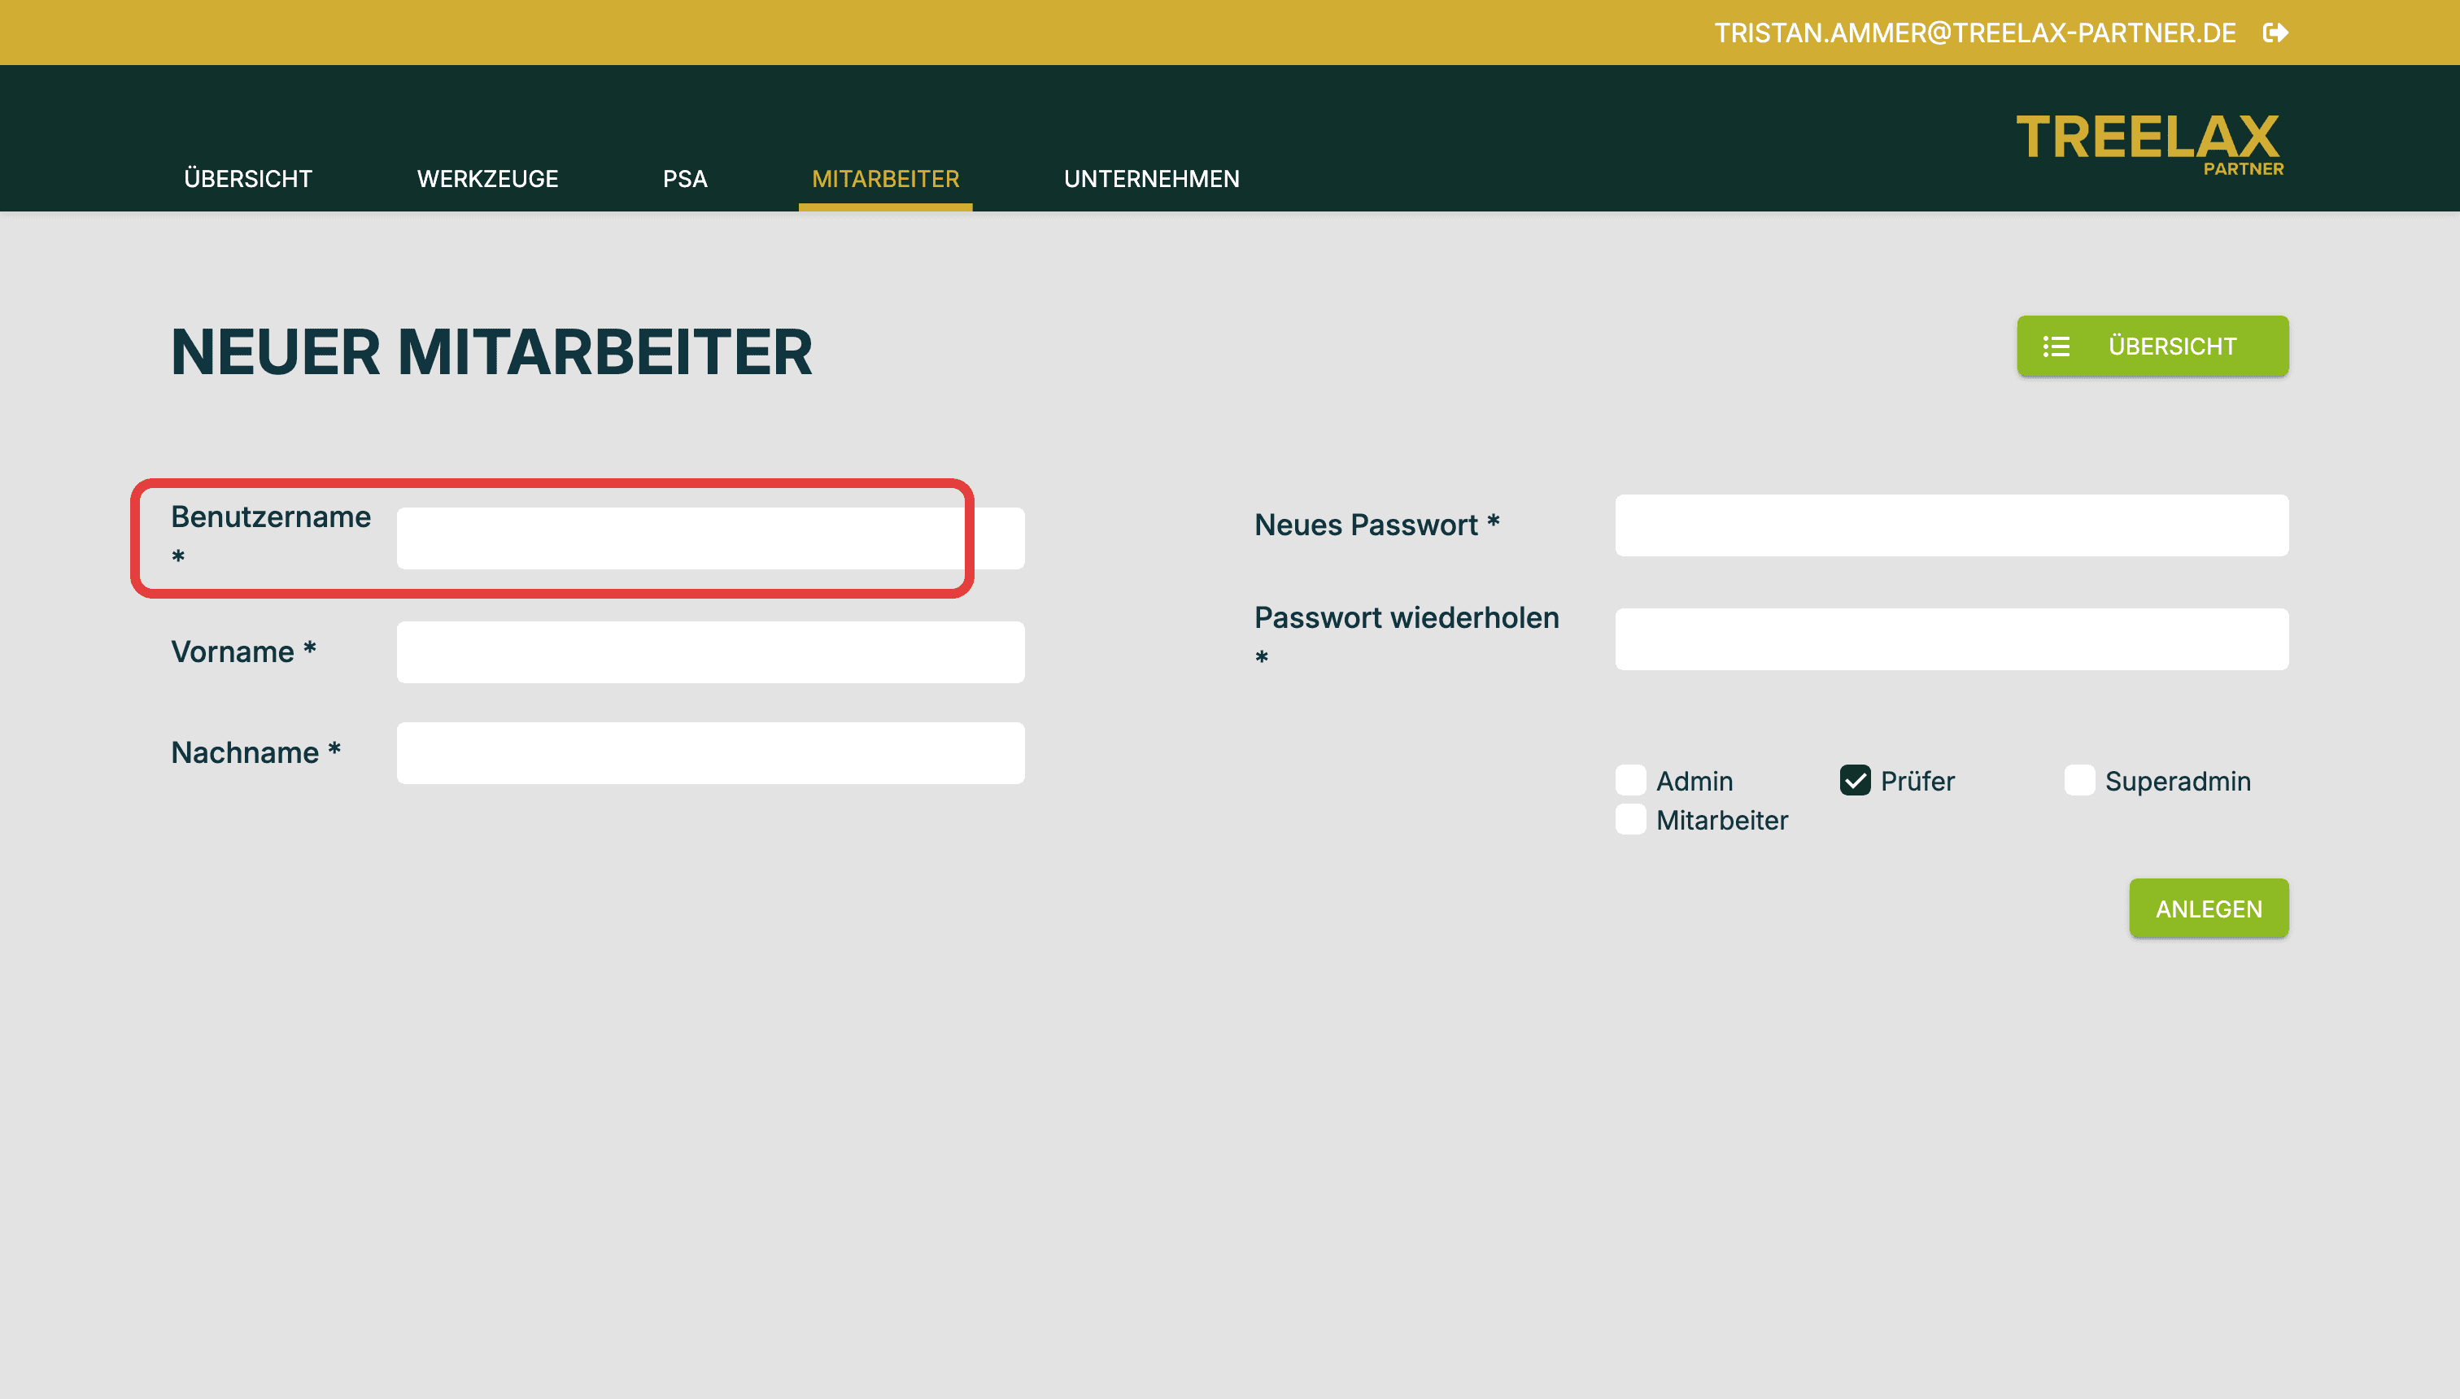Go to the PSA tab
The width and height of the screenshot is (2460, 1399).
685,179
